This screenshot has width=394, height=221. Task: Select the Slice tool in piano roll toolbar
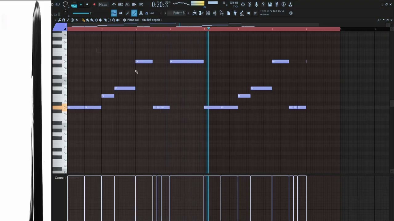coord(105,20)
